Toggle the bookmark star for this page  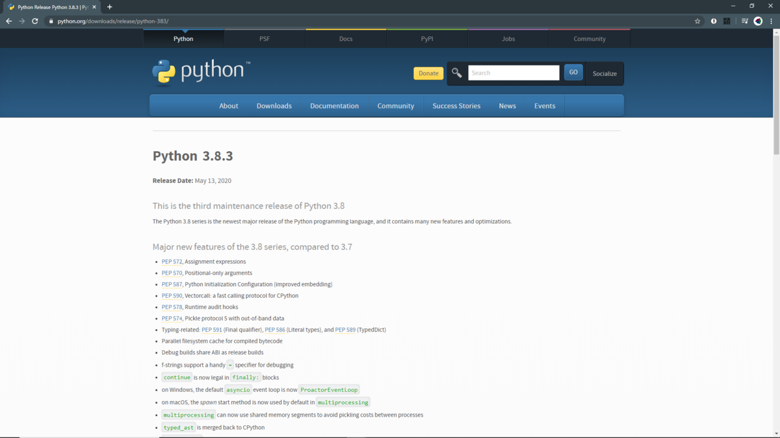coord(697,21)
